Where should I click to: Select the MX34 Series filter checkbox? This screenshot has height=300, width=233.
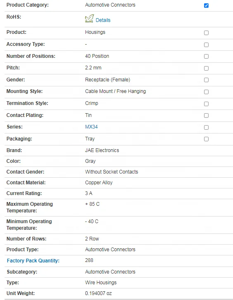tap(206, 127)
